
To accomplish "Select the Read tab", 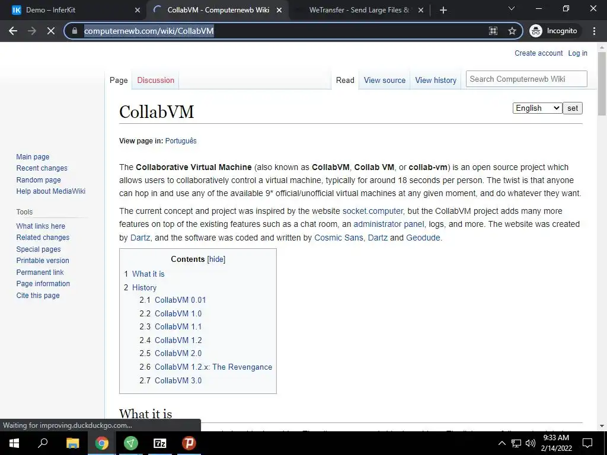I will 345,81.
